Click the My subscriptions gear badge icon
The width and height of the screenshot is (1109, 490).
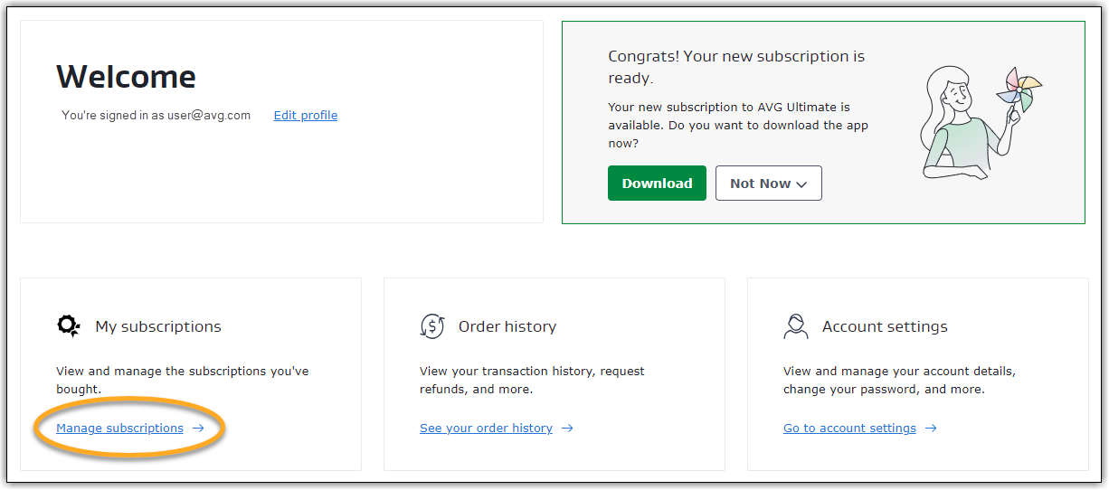coord(69,326)
